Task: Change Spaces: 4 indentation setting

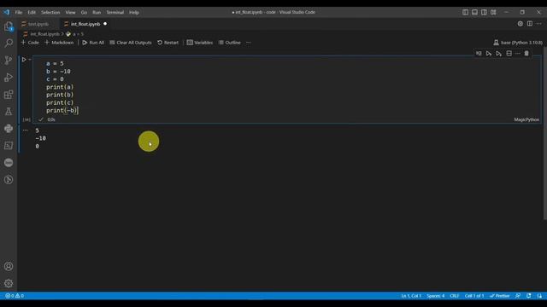Action: pos(435,296)
